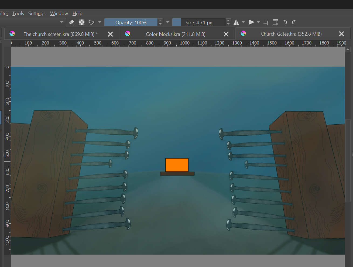The height and width of the screenshot is (267, 353).
Task: Close the Color blocks.kra document
Action: point(226,34)
